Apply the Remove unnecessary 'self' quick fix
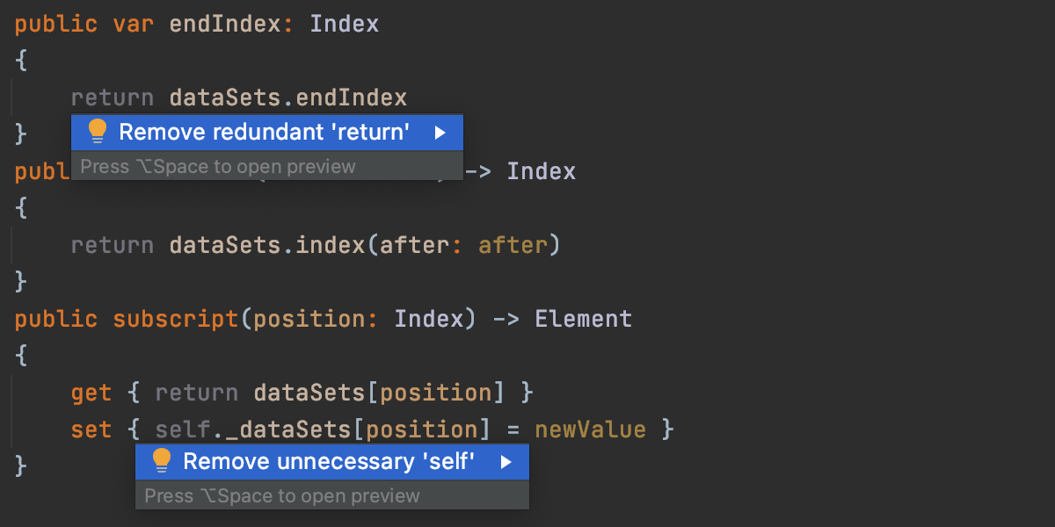Screen dimensions: 1055x527 [329, 462]
